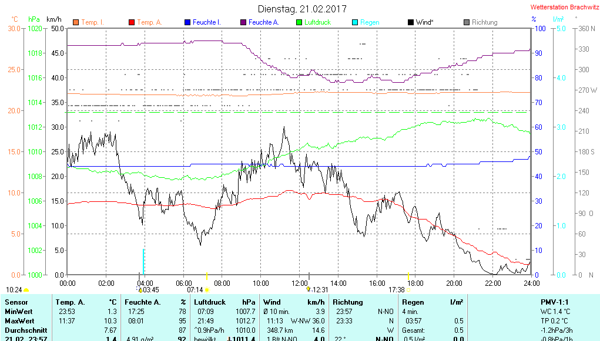Click the red Temp. A. legend swatch
Viewport: 600px width, 341px height.
(x=131, y=22)
